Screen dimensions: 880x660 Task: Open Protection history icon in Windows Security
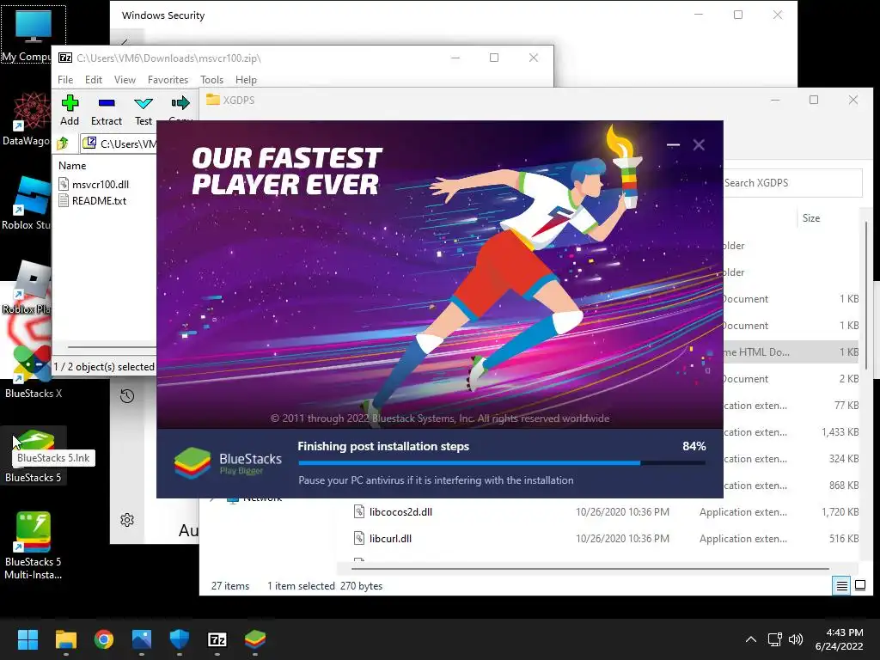(127, 396)
